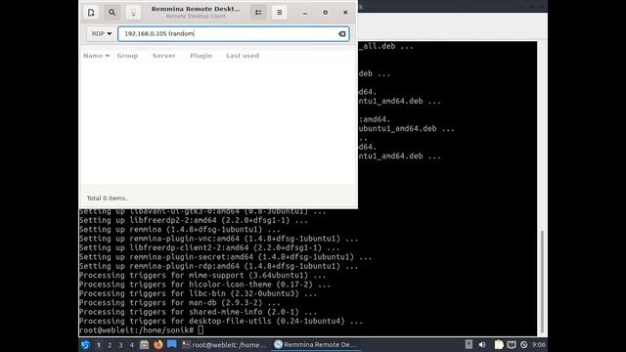
Task: Click the 'Processing triggers for hicolor-icon-theme' terminal line
Action: pos(204,285)
